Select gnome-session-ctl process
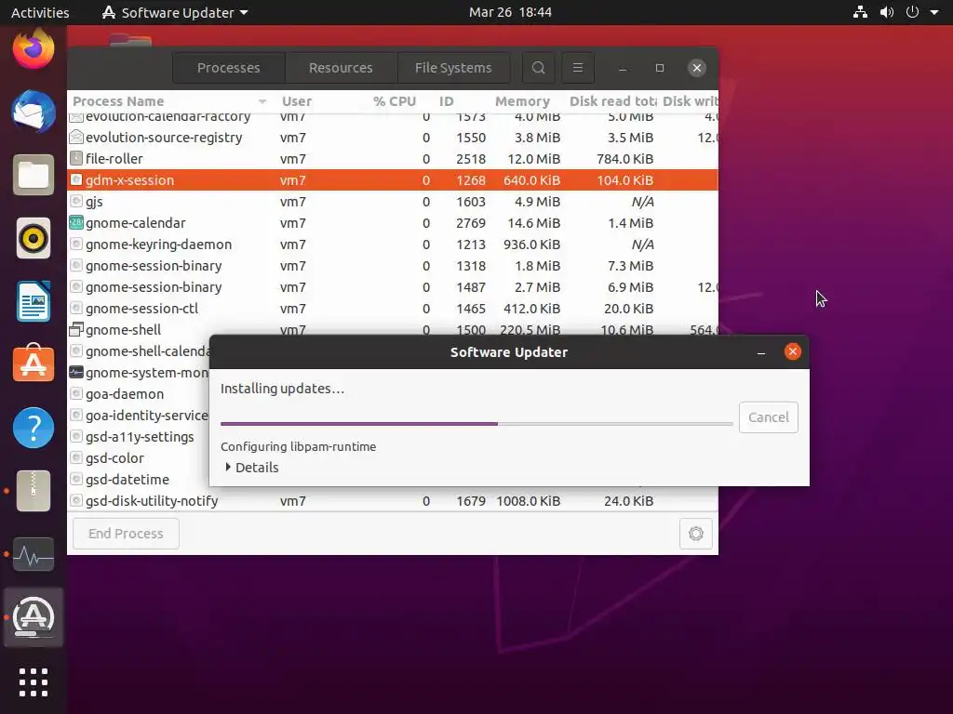 pos(393,309)
